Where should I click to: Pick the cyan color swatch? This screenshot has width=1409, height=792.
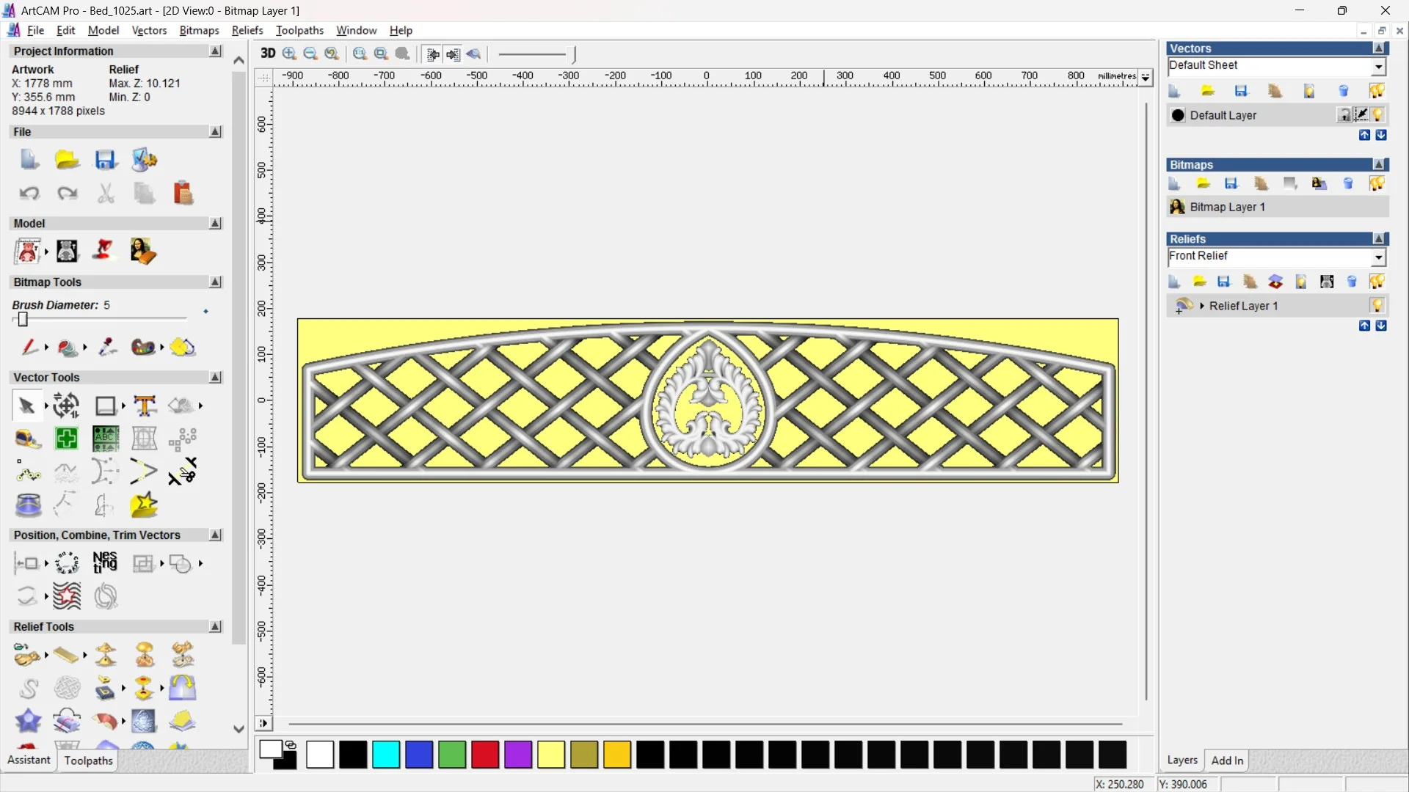386,755
